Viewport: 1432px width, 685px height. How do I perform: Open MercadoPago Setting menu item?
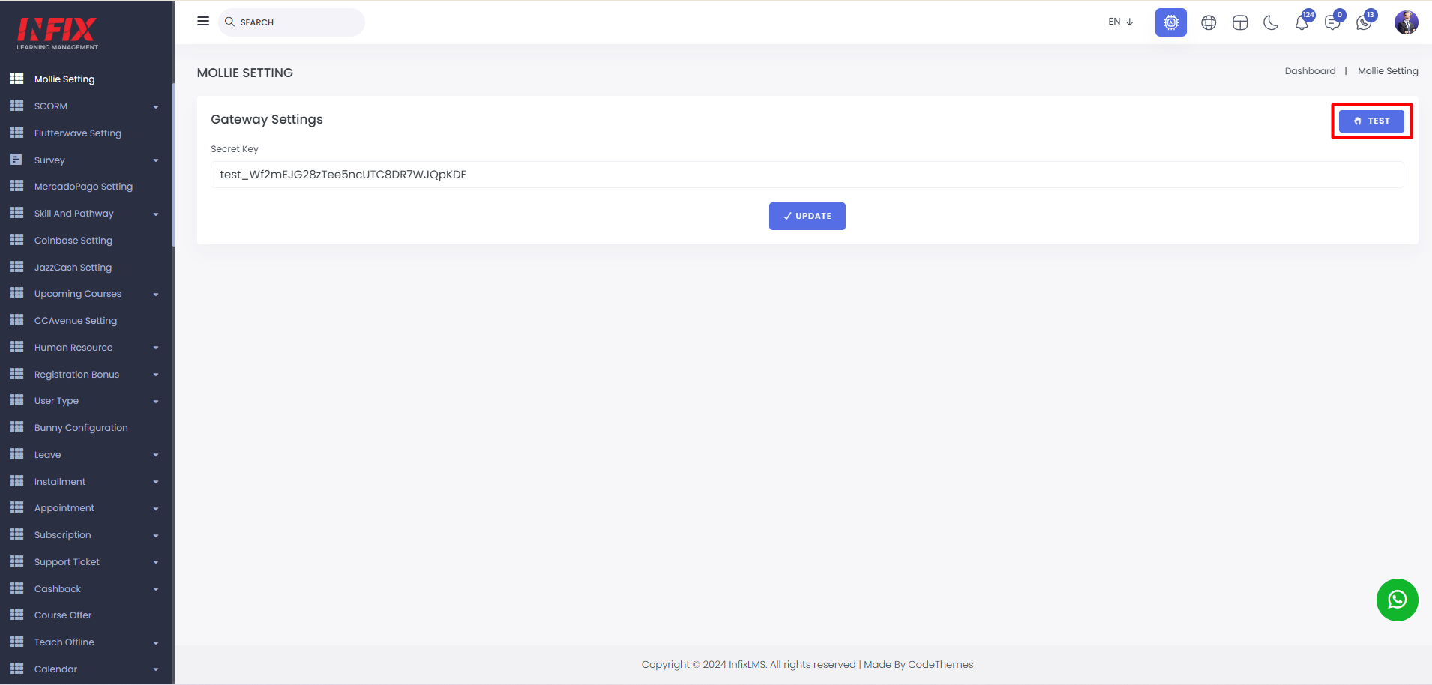pos(83,186)
